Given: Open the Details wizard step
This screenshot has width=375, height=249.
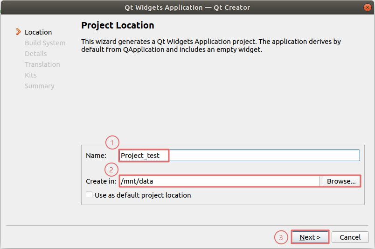Looking at the screenshot, I should coord(35,54).
